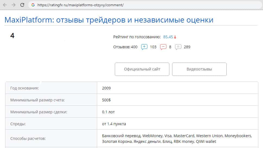The width and height of the screenshot is (263, 148).
Task: Click the Минимальный размер счета row label
Action: (37, 100)
